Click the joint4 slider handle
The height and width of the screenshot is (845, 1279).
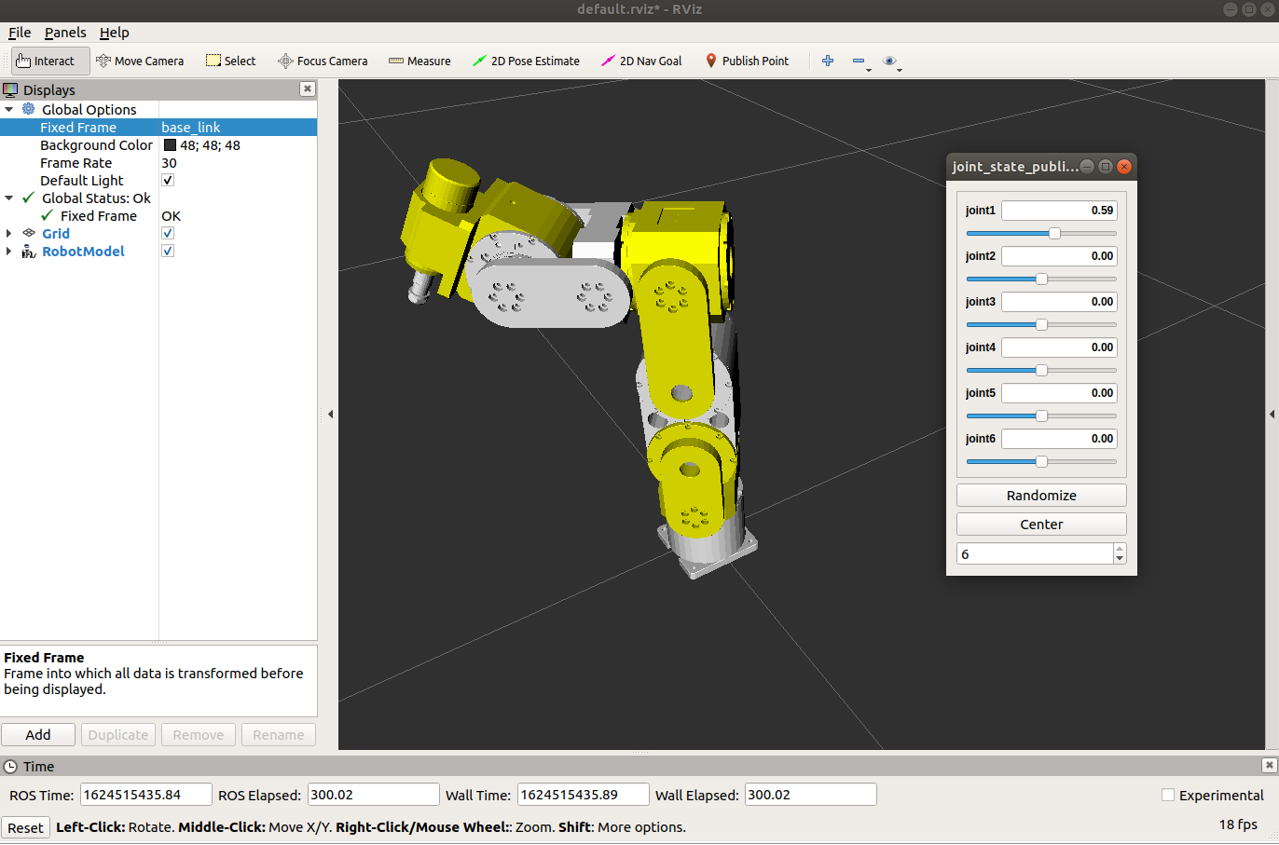1041,370
